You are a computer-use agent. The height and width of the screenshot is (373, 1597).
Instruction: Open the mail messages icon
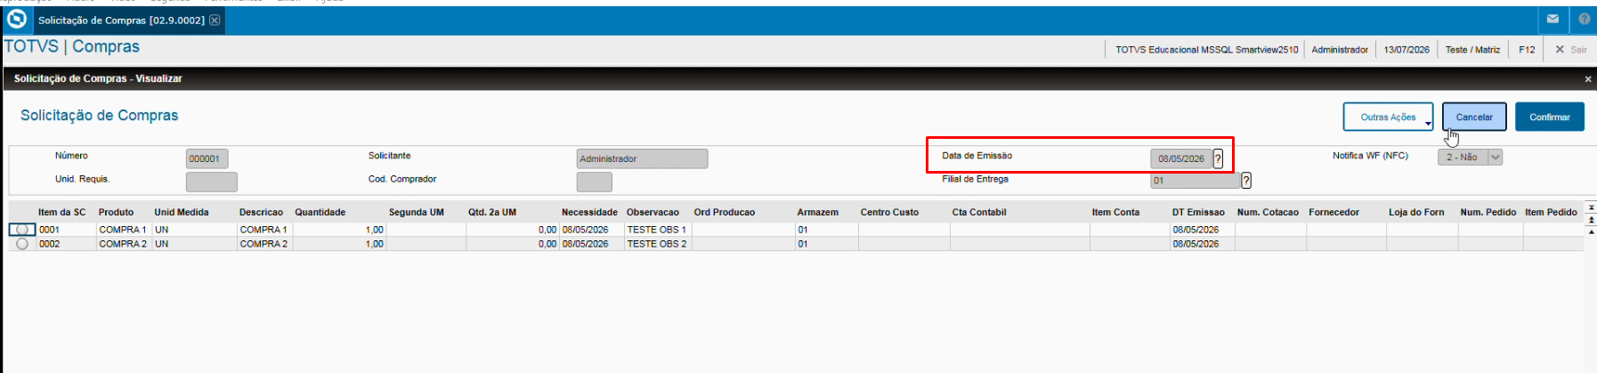[1552, 19]
